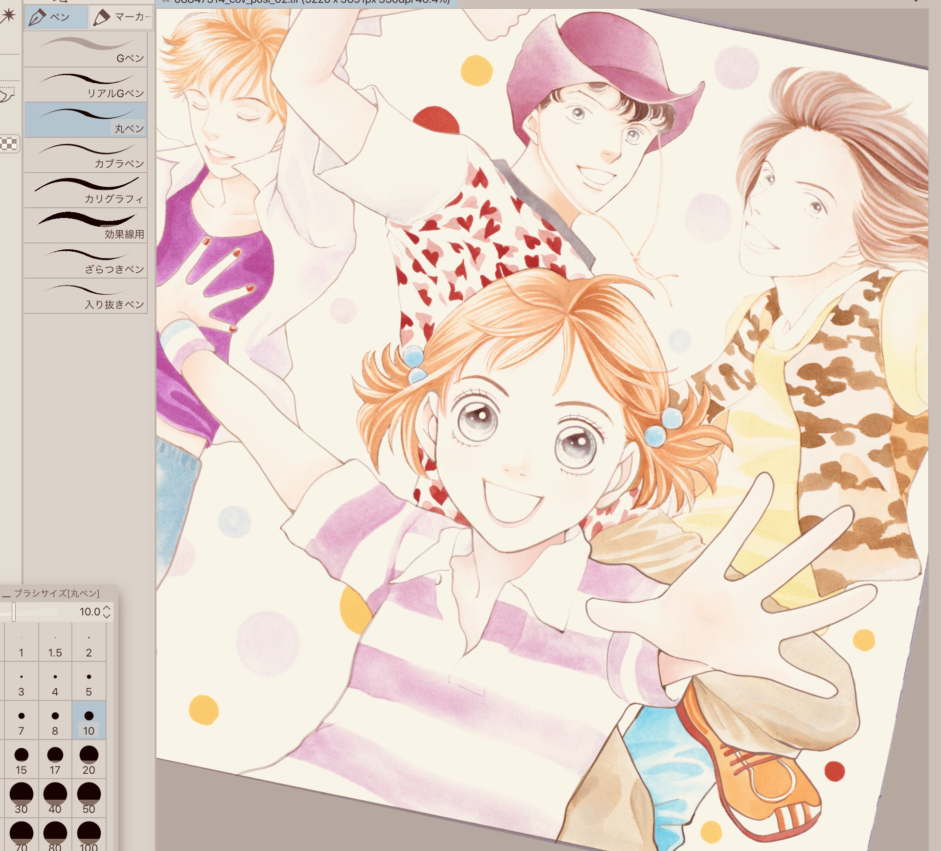Viewport: 941px width, 851px height.
Task: Select the ざらつきペン sub tool
Action: pos(86,261)
